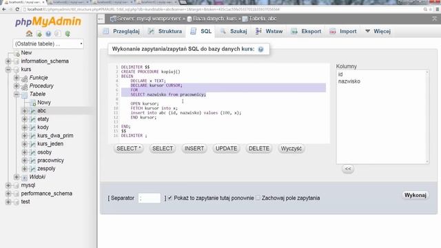Open the 'Tabela: abc' breadcrumb link
Viewport: 441px width, 248px height.
coord(263,19)
